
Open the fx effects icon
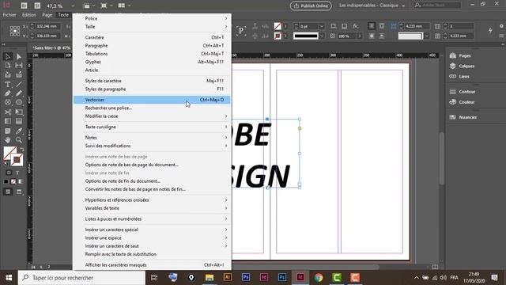coord(355,26)
